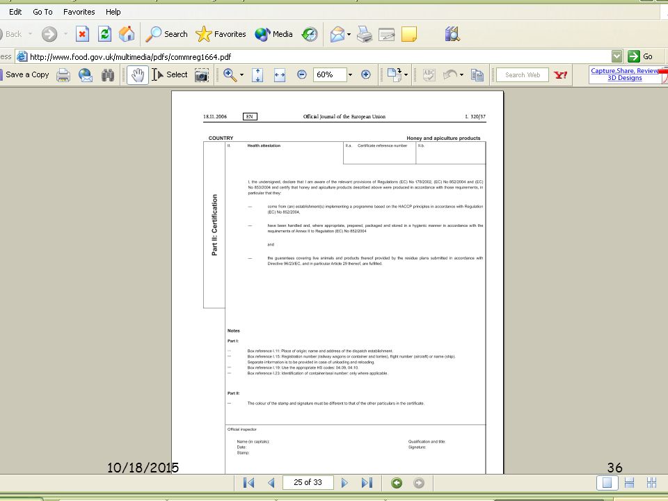Click the 25 of 33 page field
The height and width of the screenshot is (501, 668).
tap(308, 482)
